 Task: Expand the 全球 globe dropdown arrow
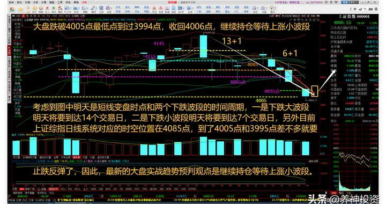[x=192, y=8]
